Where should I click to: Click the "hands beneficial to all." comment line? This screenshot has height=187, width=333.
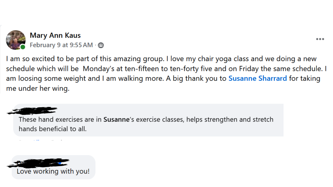pyautogui.click(x=52, y=129)
